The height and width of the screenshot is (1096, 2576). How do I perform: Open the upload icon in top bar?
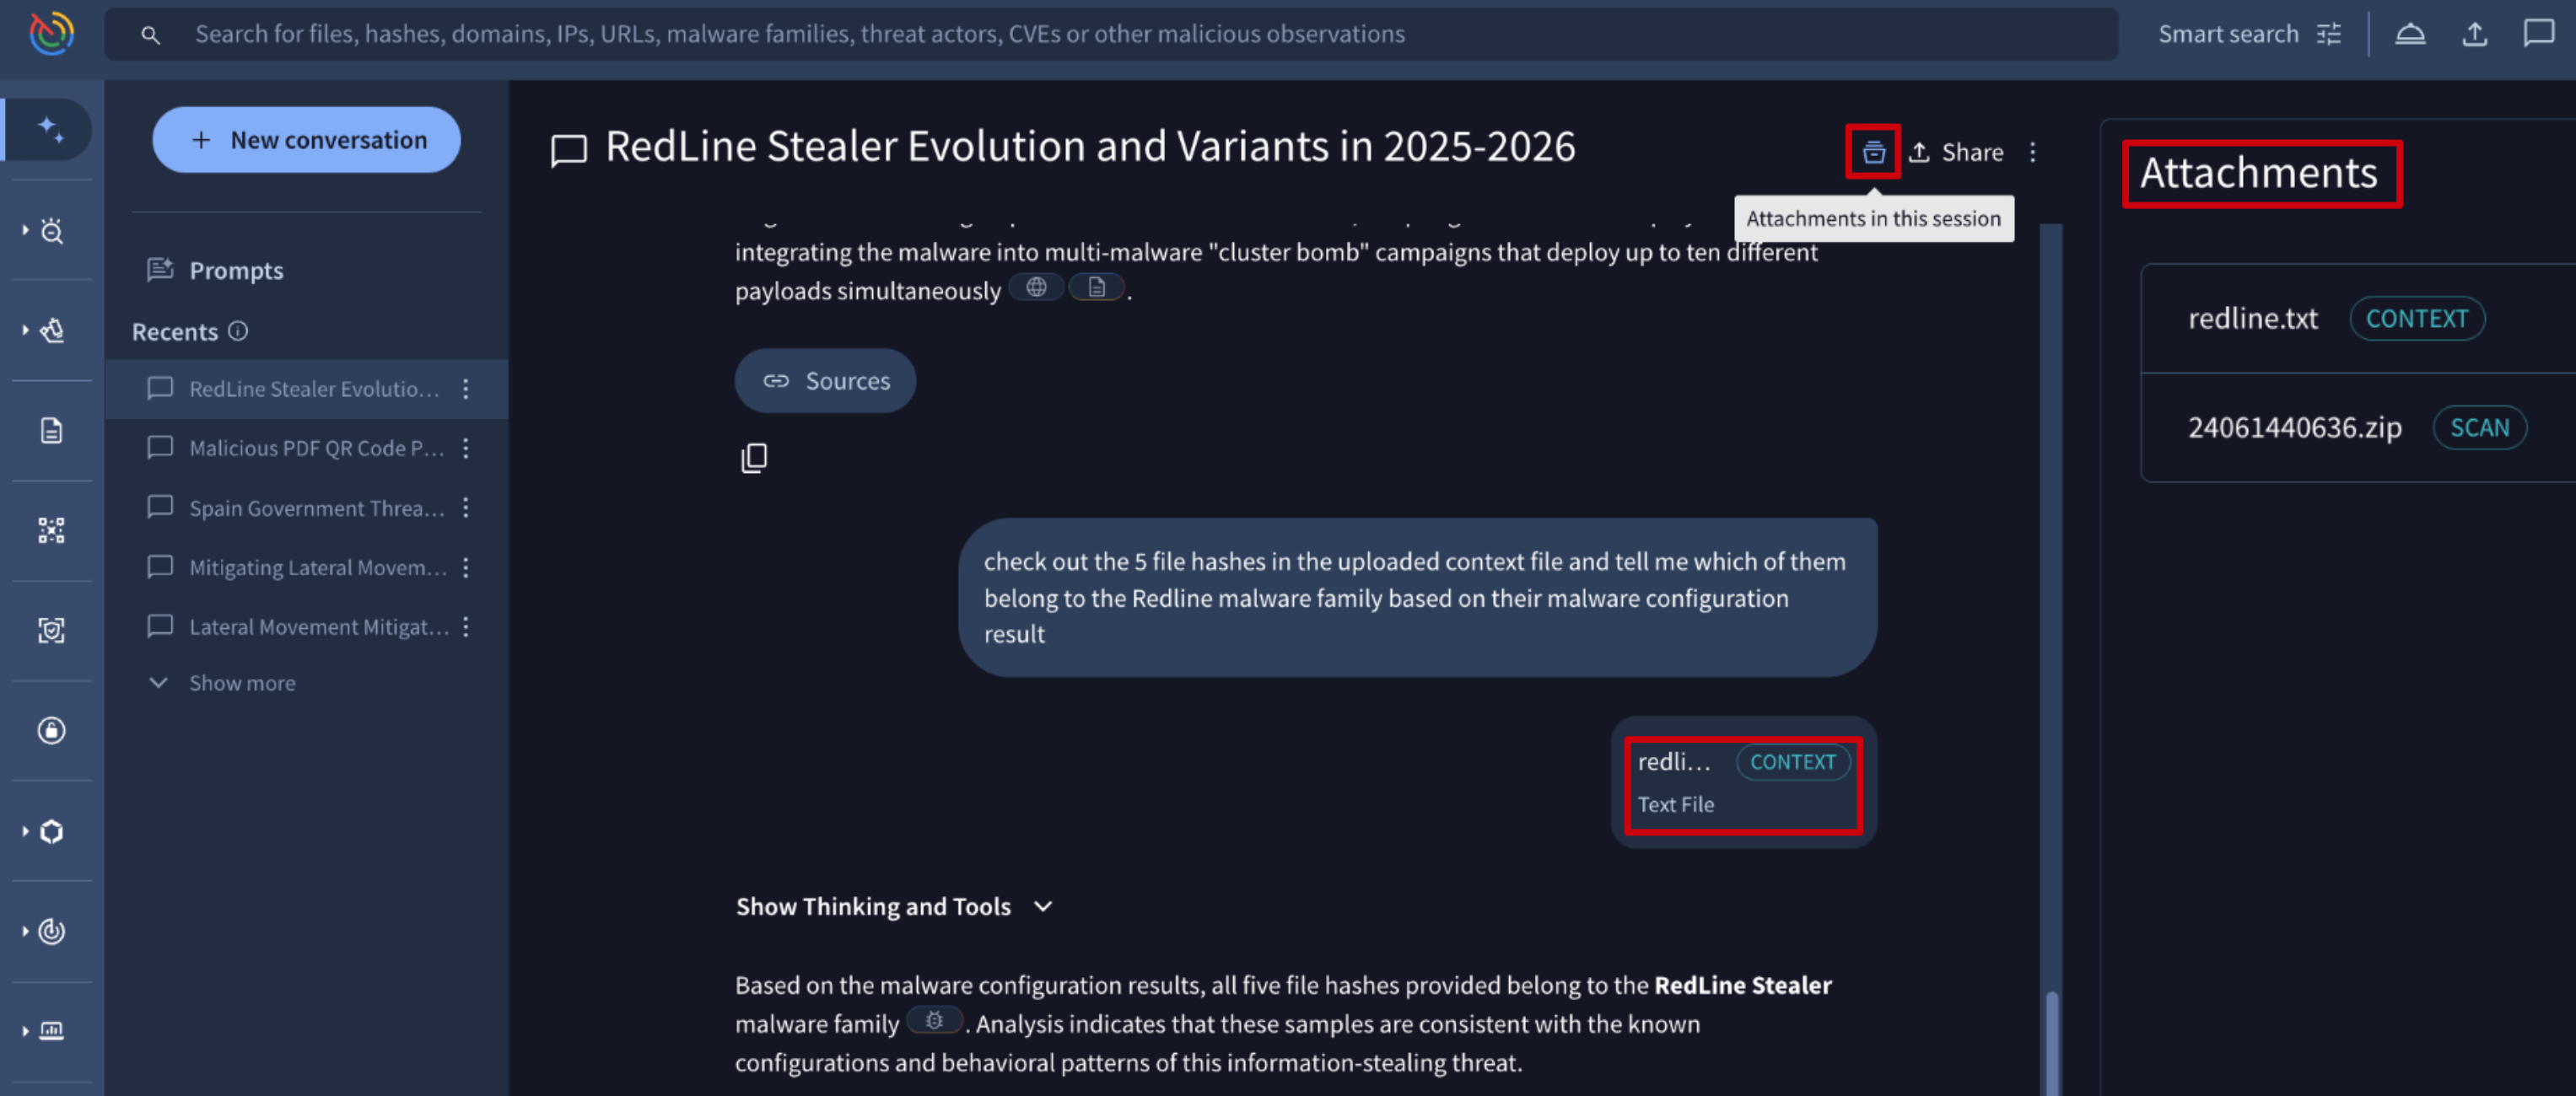tap(2474, 35)
